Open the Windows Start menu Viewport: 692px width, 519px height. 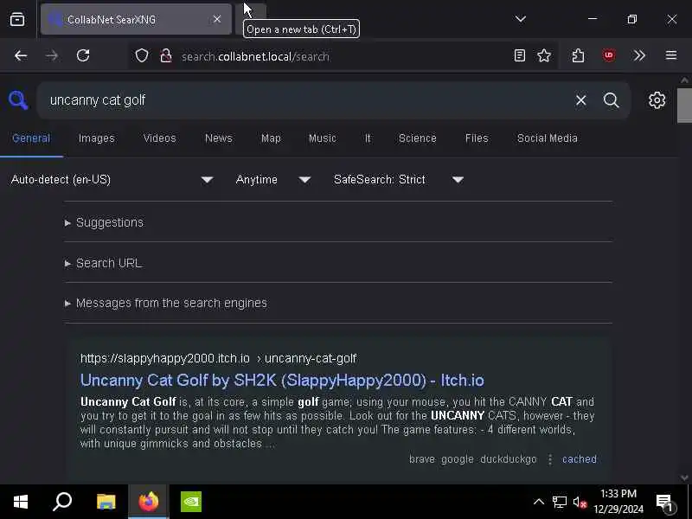(21, 502)
